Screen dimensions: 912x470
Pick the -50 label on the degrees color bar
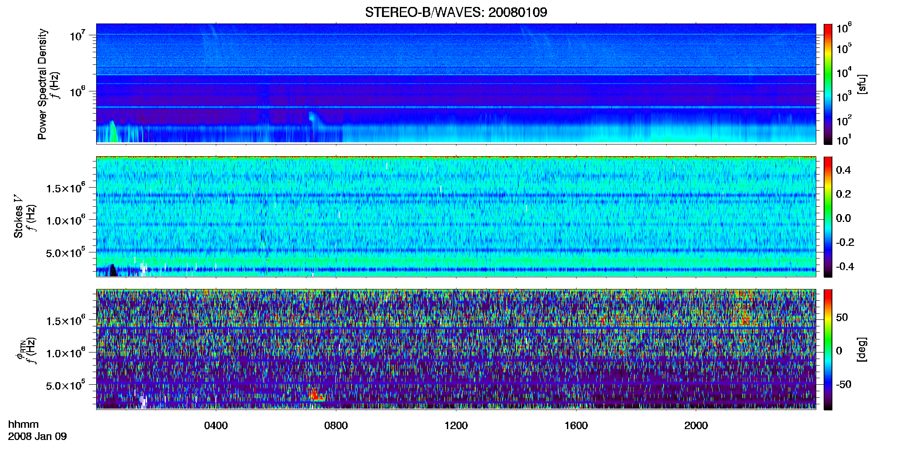tap(843, 384)
